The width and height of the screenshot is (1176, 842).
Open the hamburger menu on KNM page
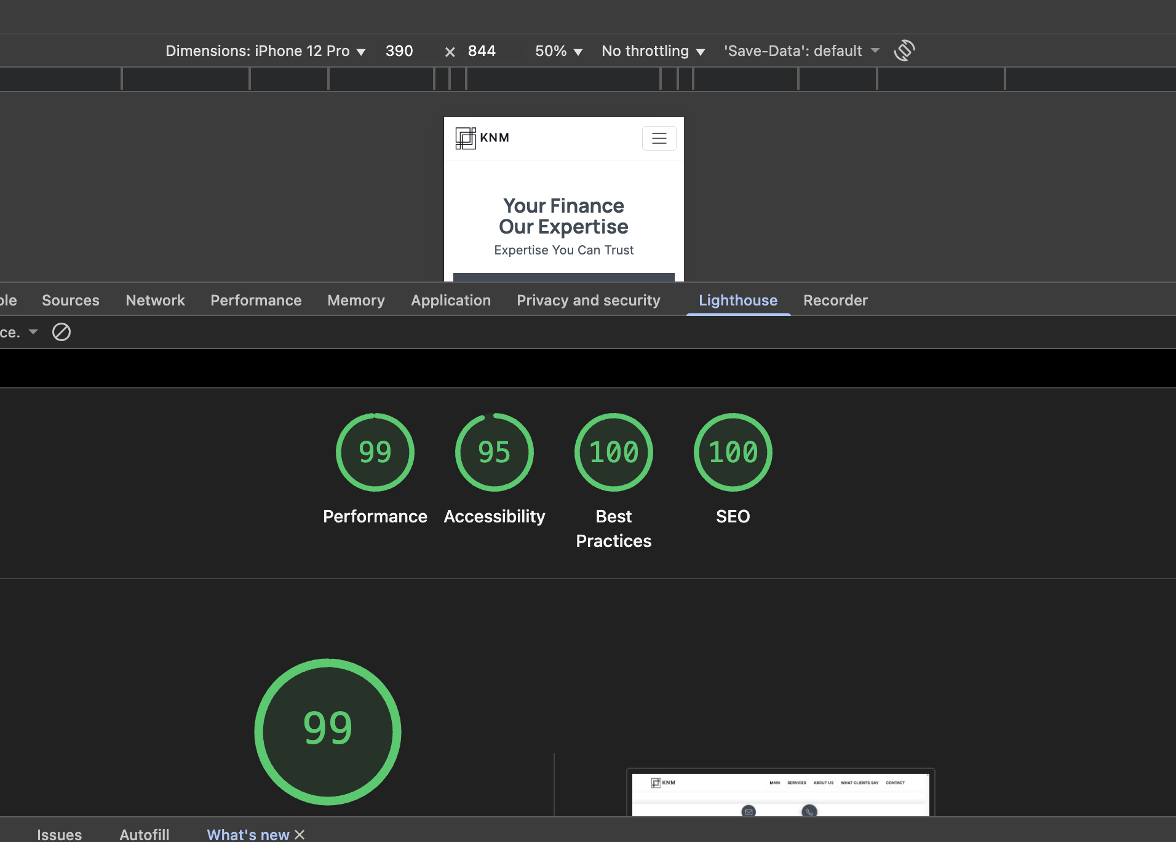point(659,138)
